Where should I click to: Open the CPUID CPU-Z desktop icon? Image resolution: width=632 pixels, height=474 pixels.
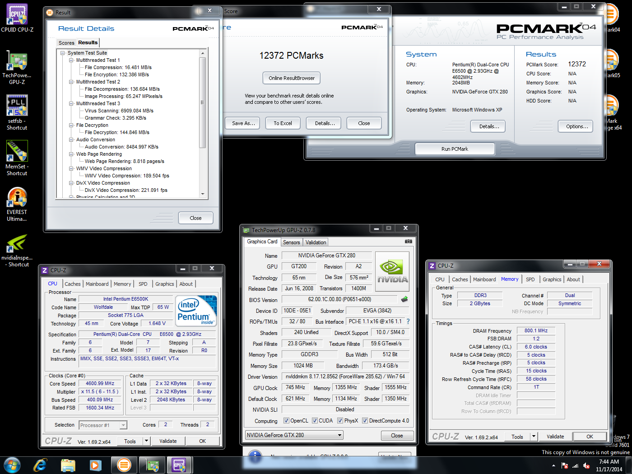pos(17,14)
